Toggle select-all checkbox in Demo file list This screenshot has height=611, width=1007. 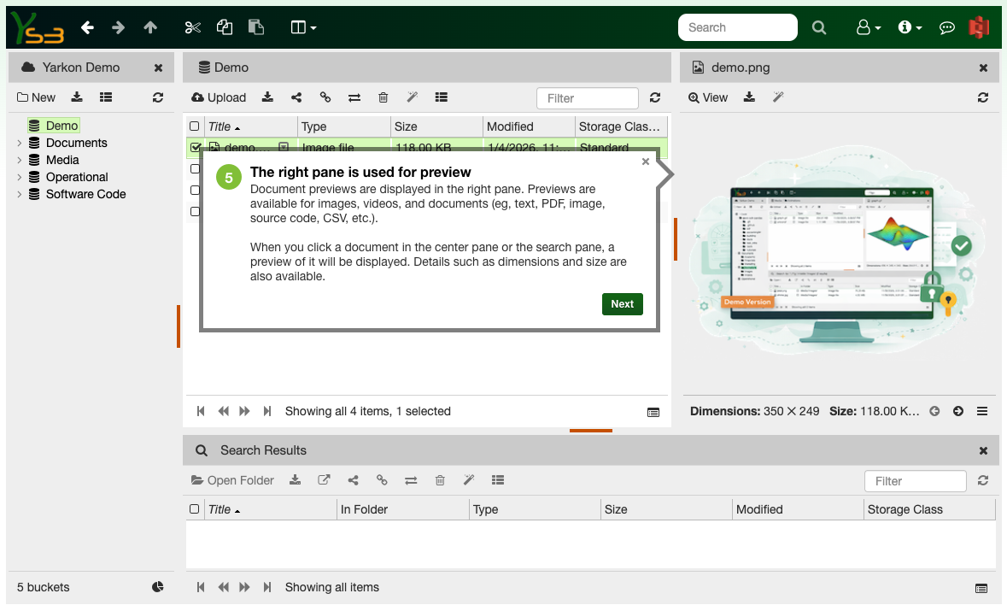point(195,126)
